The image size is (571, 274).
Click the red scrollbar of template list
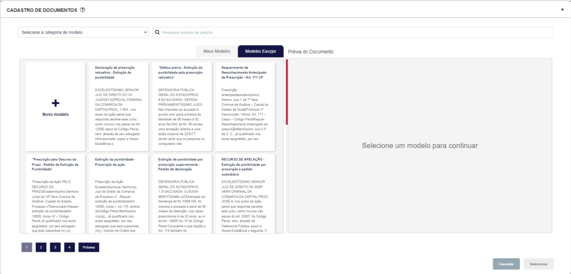(x=287, y=92)
